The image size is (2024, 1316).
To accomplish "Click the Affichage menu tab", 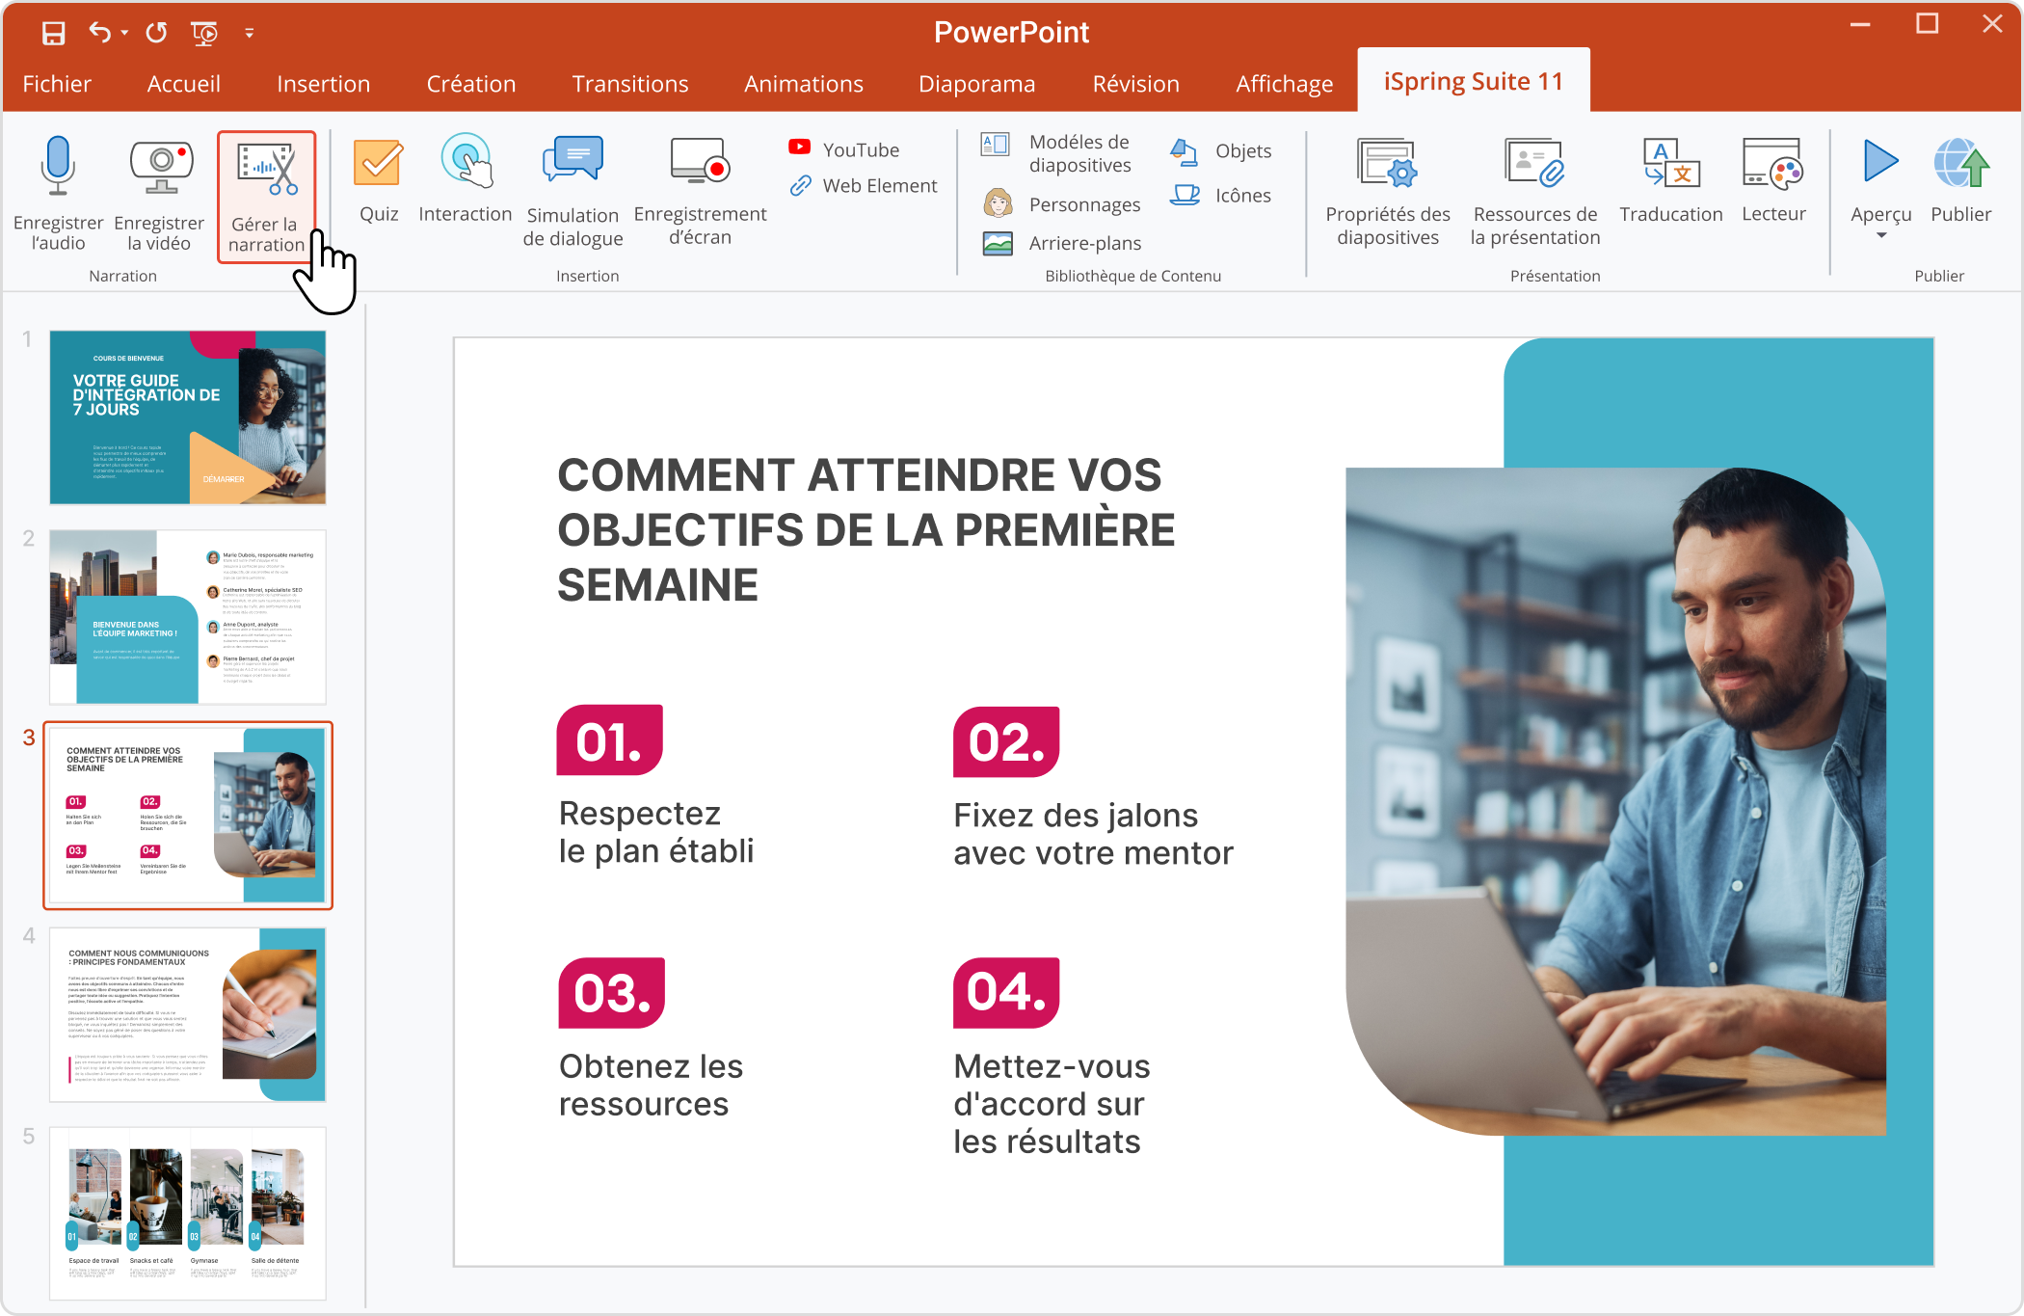I will [x=1284, y=81].
